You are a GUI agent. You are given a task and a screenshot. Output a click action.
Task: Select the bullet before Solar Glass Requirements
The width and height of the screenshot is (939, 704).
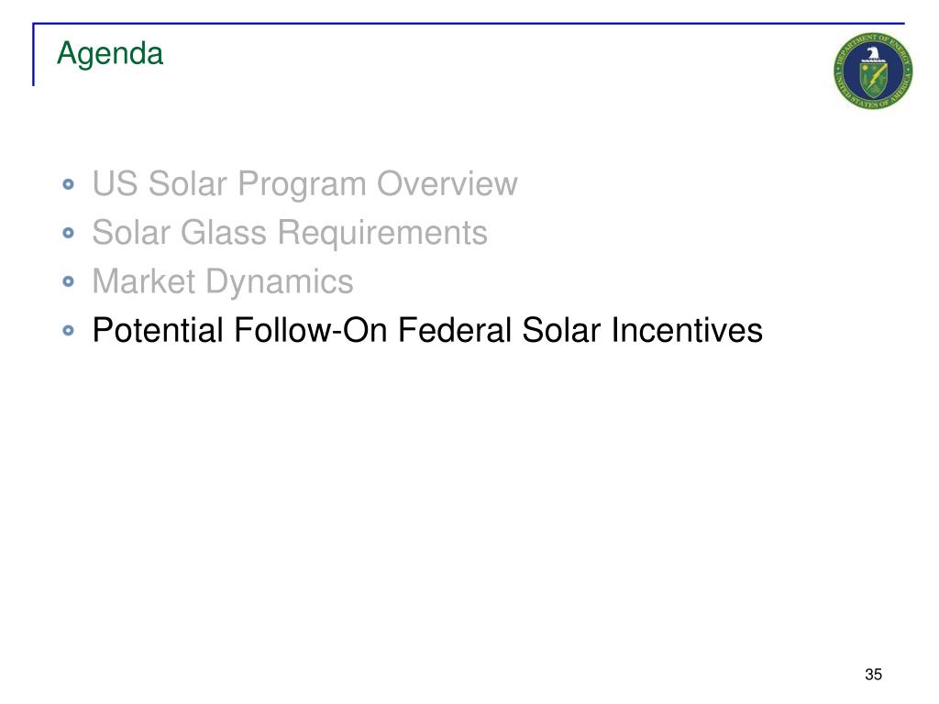[x=68, y=233]
